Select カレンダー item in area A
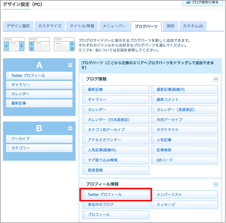The image size is (226, 223). [x=39, y=94]
